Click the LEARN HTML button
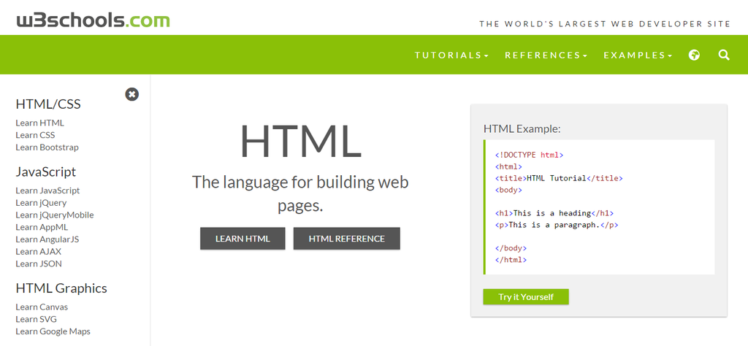The width and height of the screenshot is (748, 346). tap(243, 239)
